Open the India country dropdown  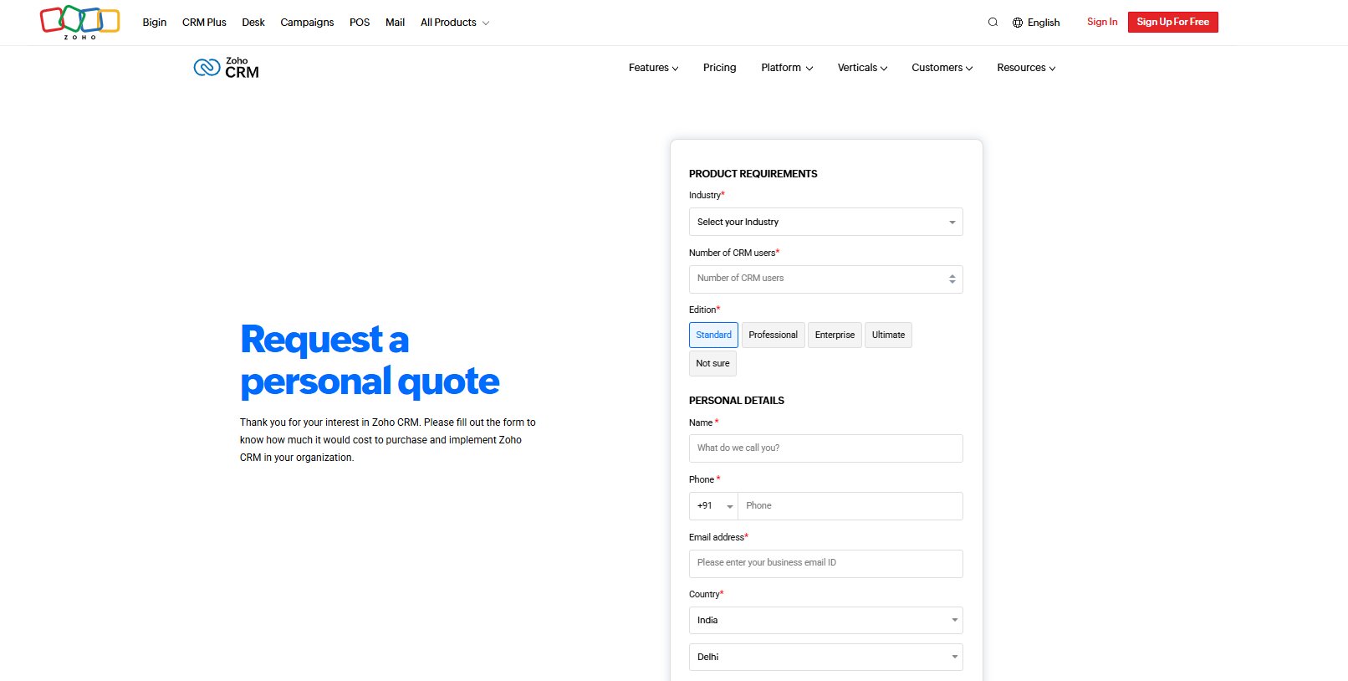pyautogui.click(x=825, y=620)
